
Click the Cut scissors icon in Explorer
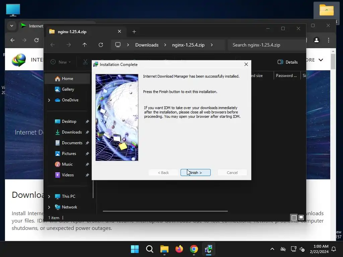click(85, 62)
